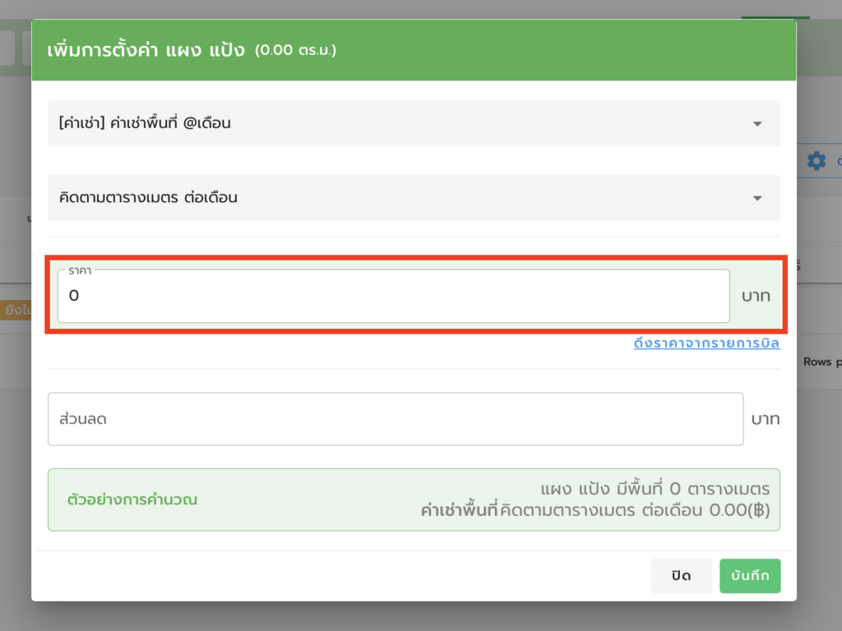
Task: Expand the คิดตามตารางเมตร ต่อเดือน dropdown
Action: (x=414, y=198)
